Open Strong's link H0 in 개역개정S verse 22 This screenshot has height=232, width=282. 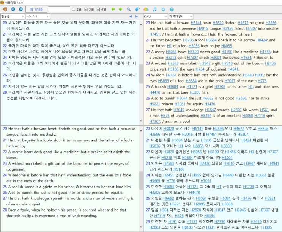(x=251, y=152)
